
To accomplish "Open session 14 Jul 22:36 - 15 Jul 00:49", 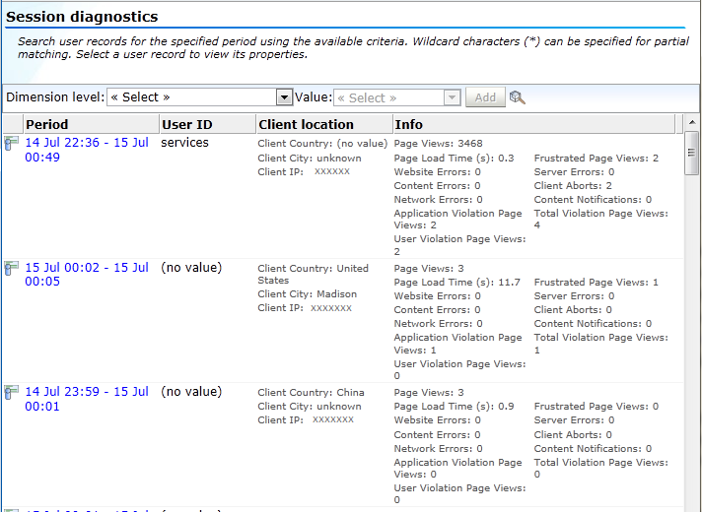I will pyautogui.click(x=87, y=150).
